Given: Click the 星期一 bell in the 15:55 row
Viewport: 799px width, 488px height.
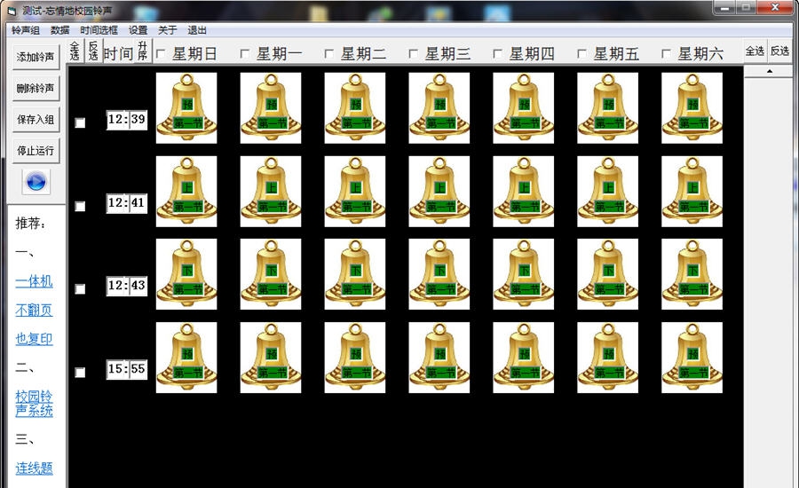Looking at the screenshot, I should (271, 358).
